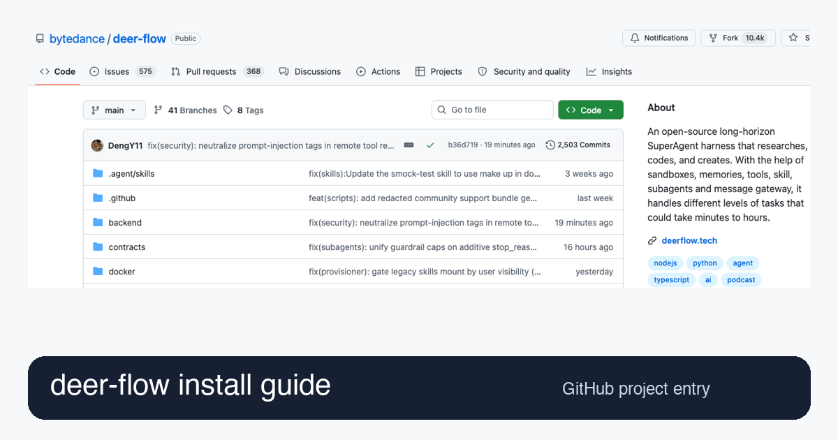Select the agent topic tag
Viewport: 838px width, 440px height.
[743, 263]
